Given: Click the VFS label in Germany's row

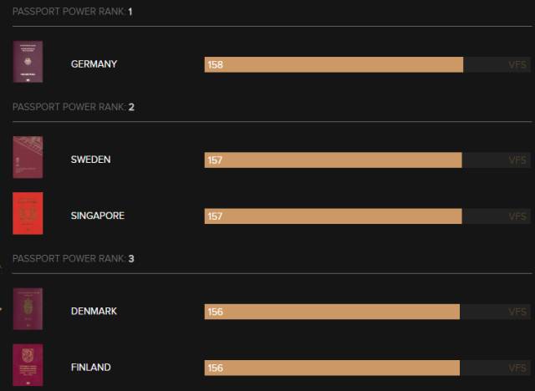Looking at the screenshot, I should pos(517,64).
